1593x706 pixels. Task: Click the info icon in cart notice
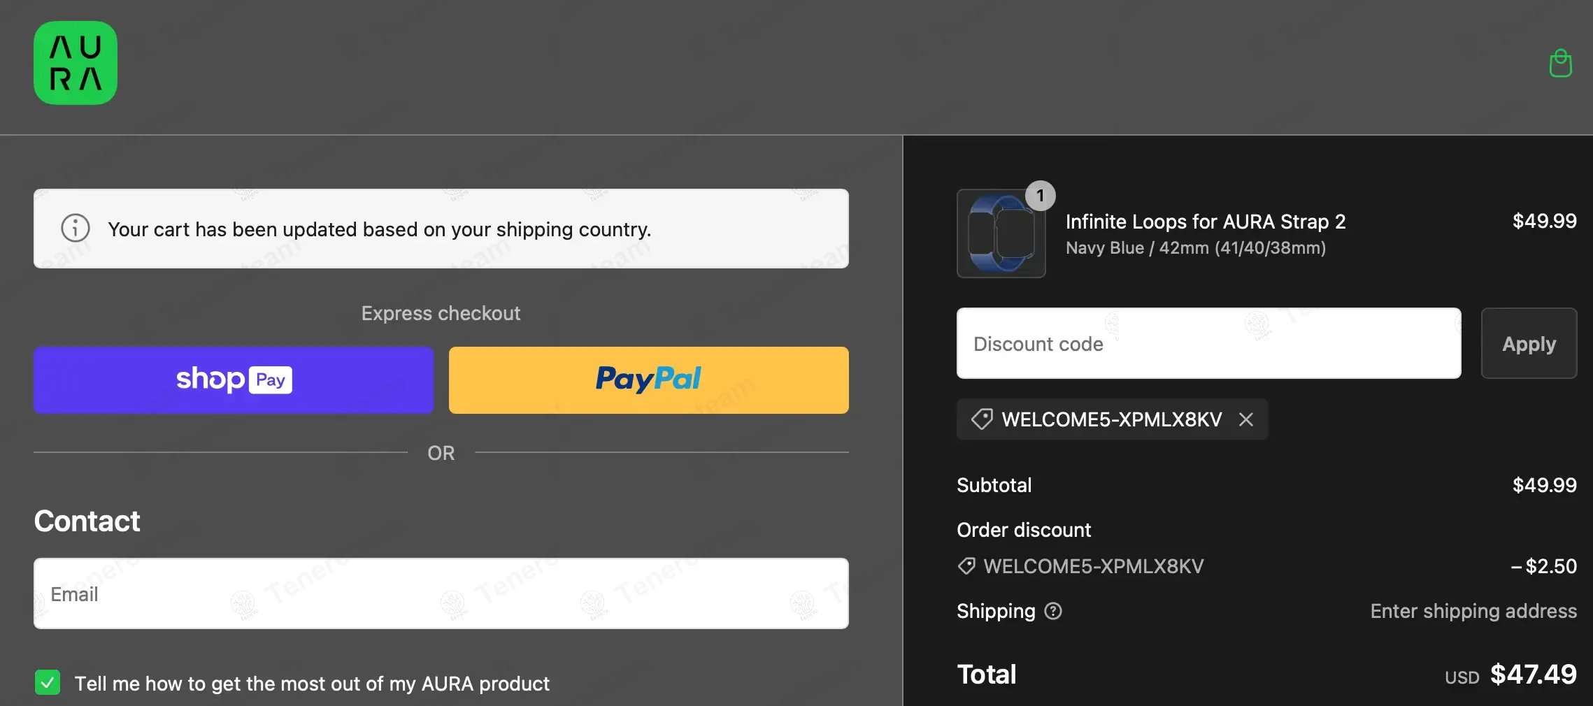click(x=76, y=228)
